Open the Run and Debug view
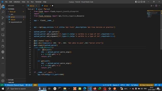 pyautogui.click(x=3, y=24)
